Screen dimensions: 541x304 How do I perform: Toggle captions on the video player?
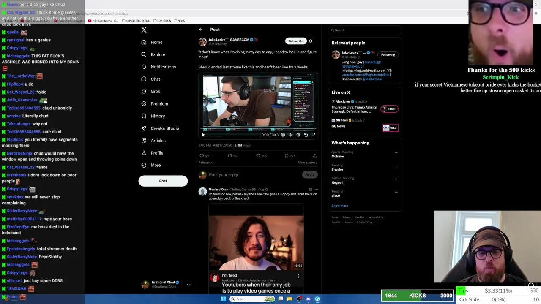[283, 135]
